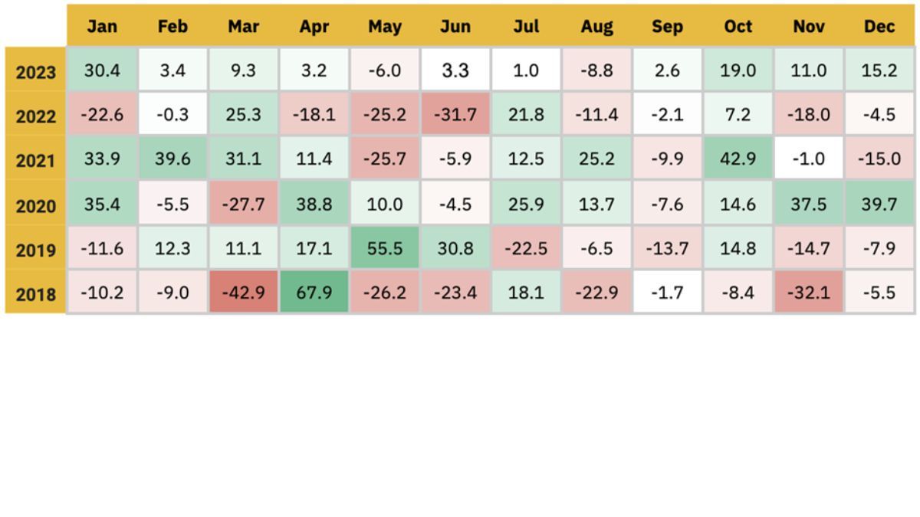Select the 21.8 cell in July 2022
The height and width of the screenshot is (517, 920).
point(526,115)
